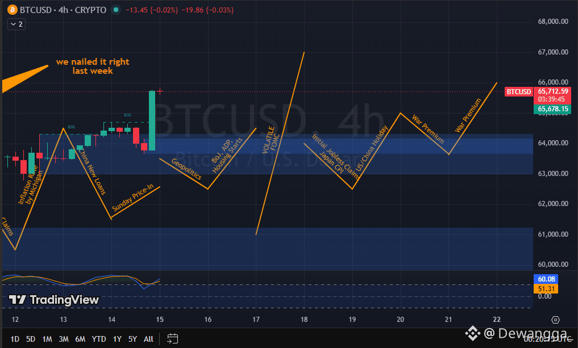The width and height of the screenshot is (578, 348).
Task: Select the All time range
Action: (148, 339)
